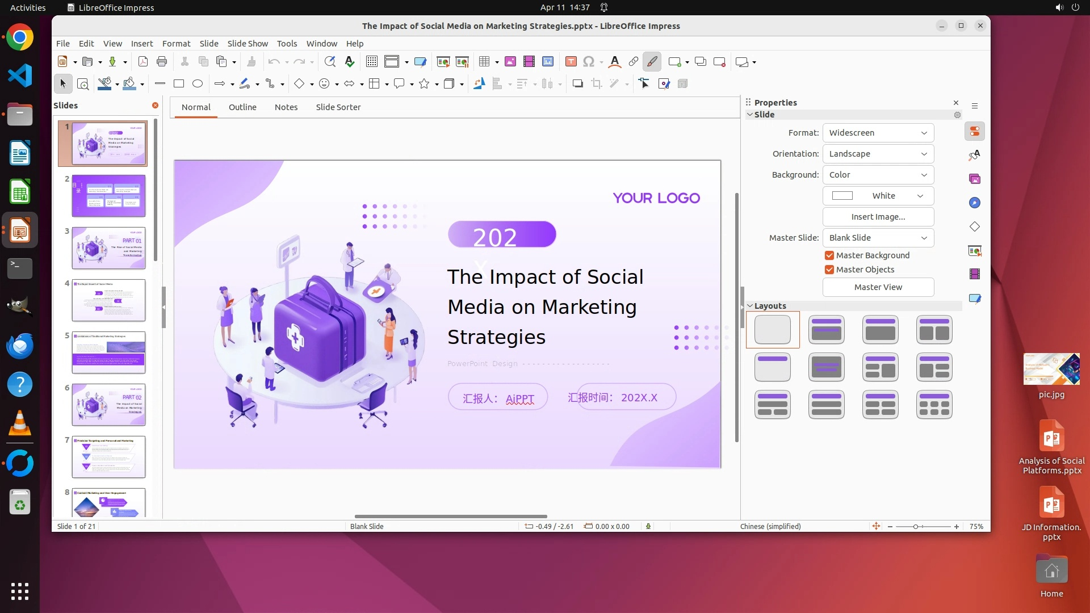Screen dimensions: 1090x613
Task: Click the Master View button
Action: coord(878,287)
